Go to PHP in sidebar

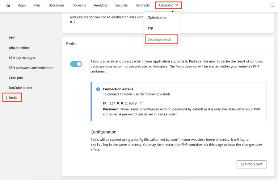tap(12, 38)
